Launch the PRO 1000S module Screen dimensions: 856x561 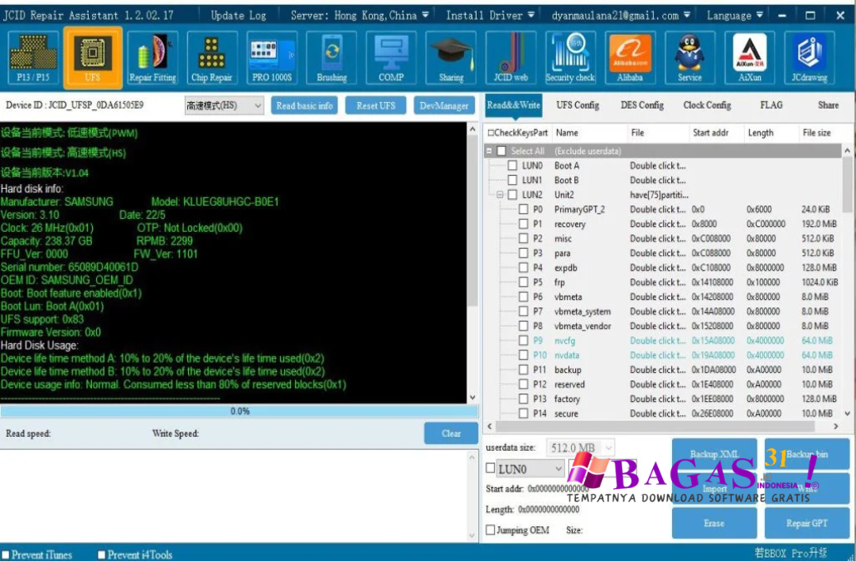[x=271, y=57]
